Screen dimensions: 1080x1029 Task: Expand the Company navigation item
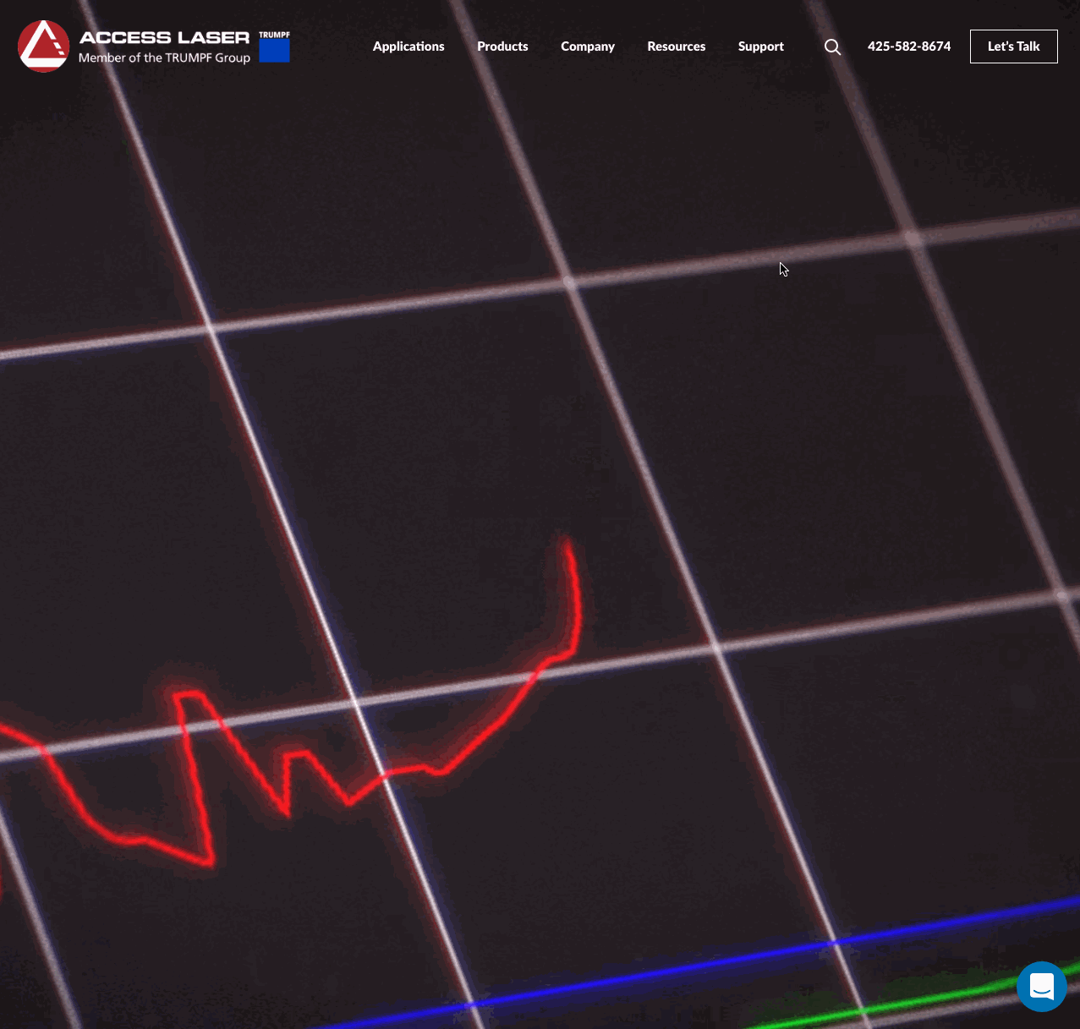tap(587, 47)
